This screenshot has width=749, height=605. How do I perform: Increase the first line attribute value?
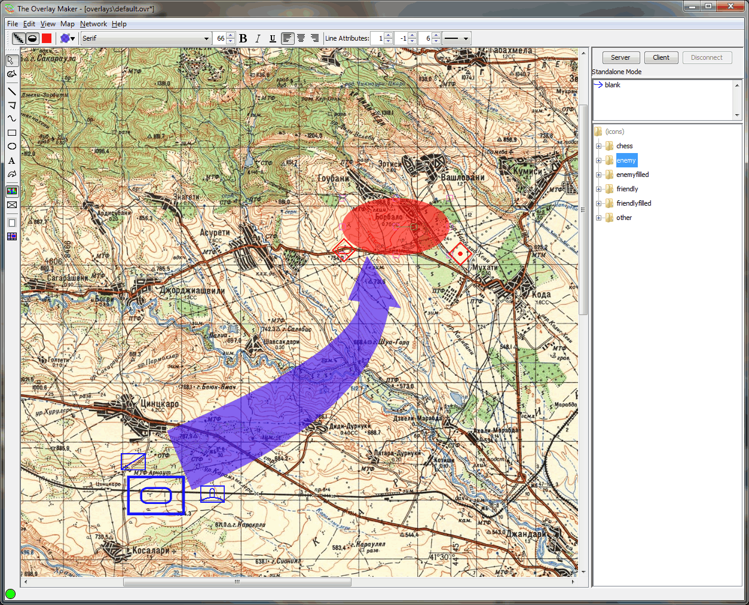(x=389, y=35)
